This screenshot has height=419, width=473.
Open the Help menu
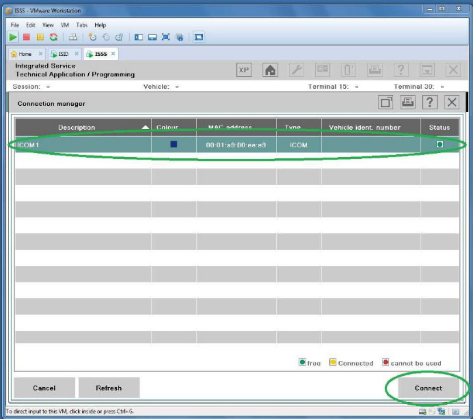(100, 25)
